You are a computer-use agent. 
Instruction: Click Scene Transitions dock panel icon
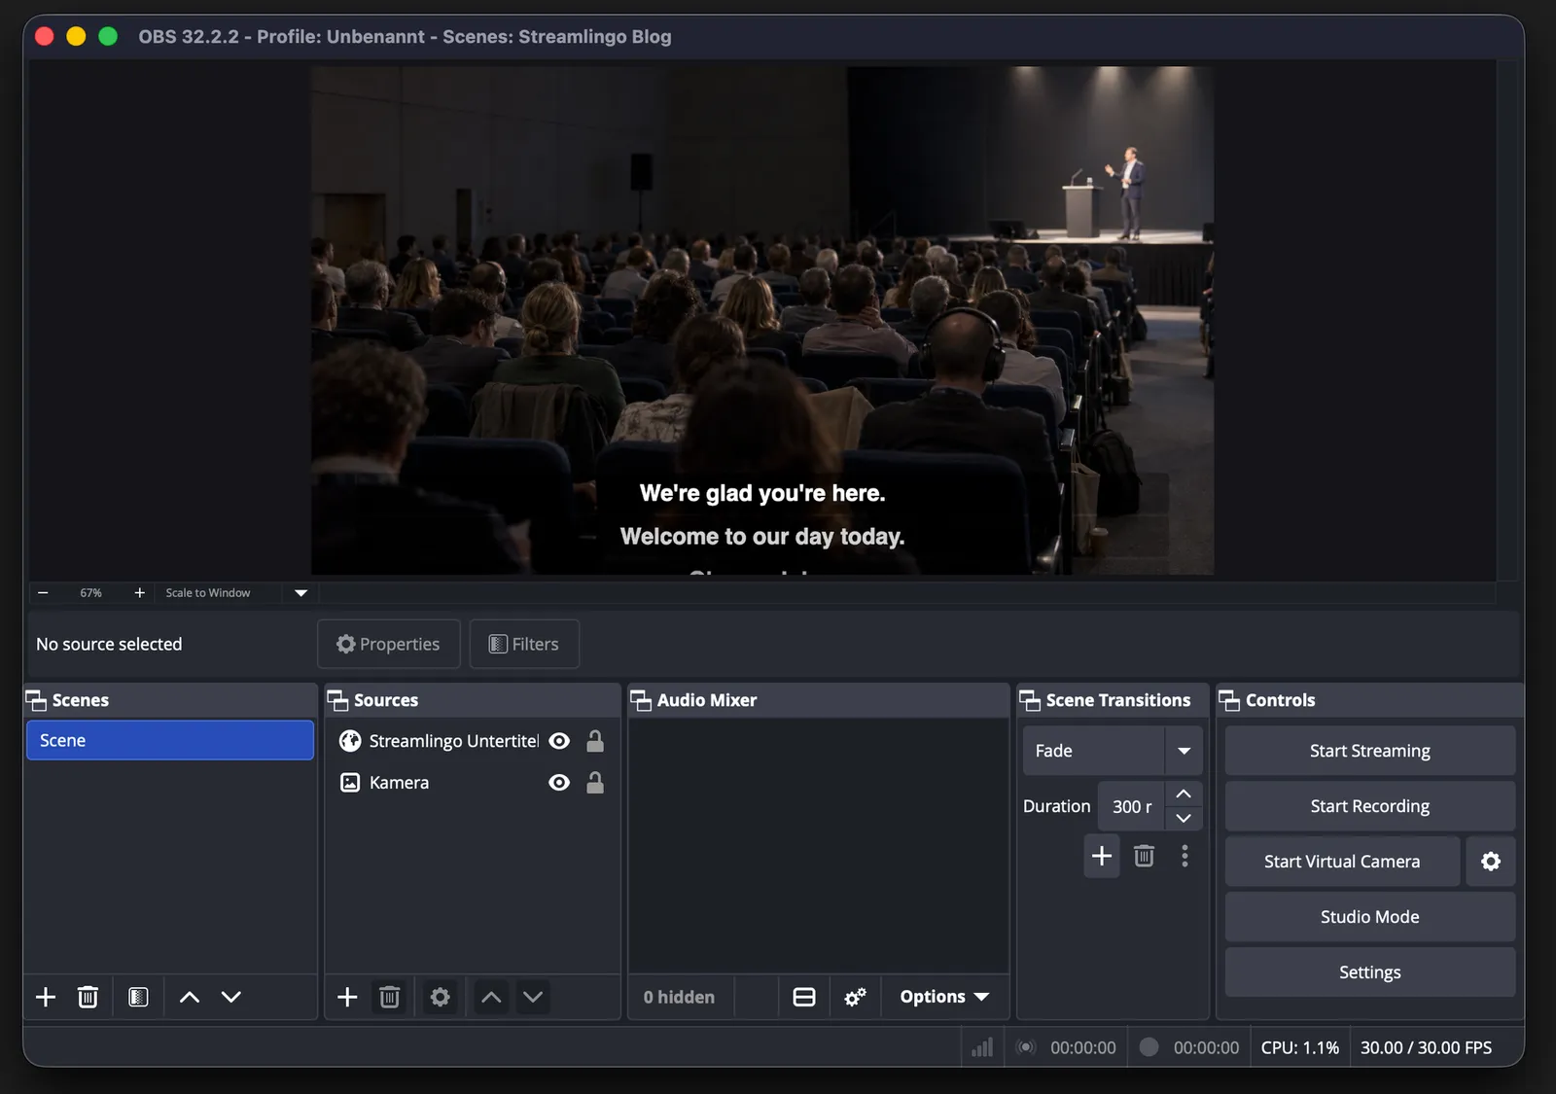[1030, 700]
